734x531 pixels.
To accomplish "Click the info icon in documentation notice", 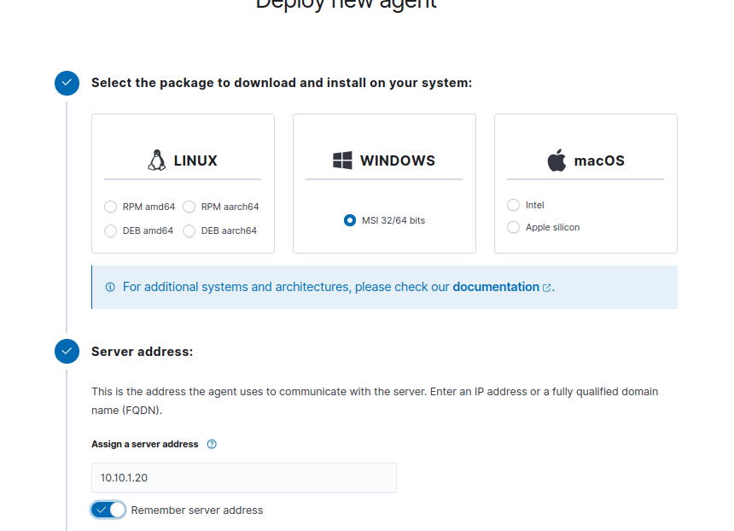I will pyautogui.click(x=110, y=288).
